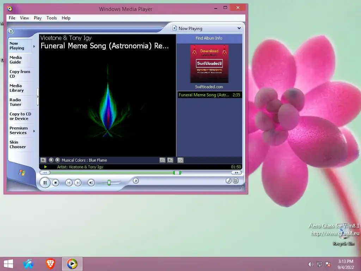View visualization in full screen
The height and width of the screenshot is (271, 361).
[170, 160]
